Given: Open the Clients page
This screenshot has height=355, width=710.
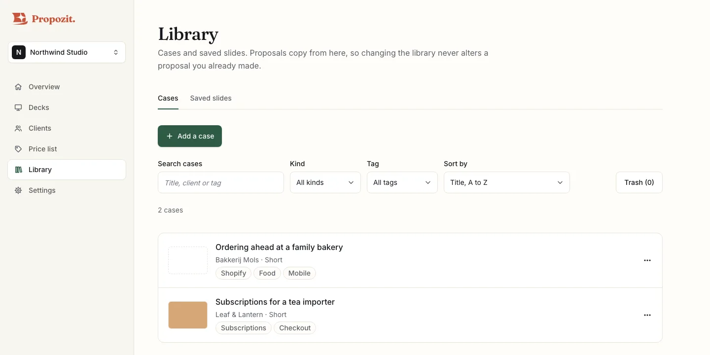Looking at the screenshot, I should coord(67,128).
